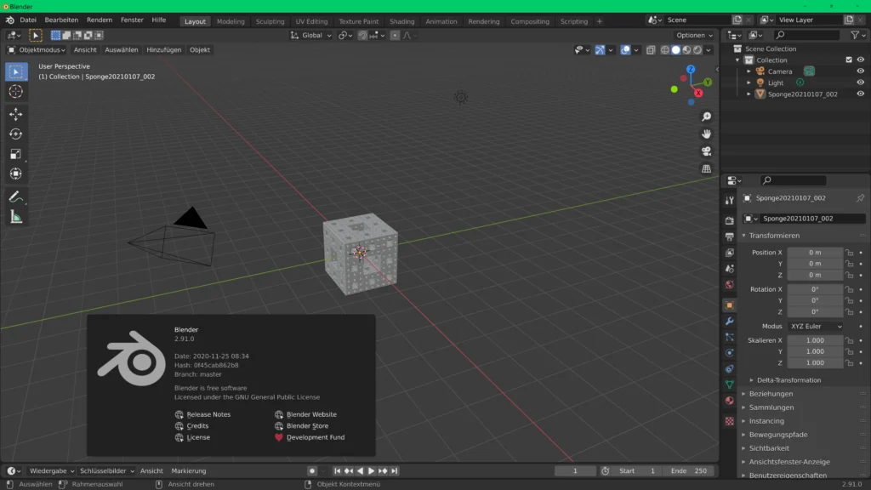Open the World properties tab
The image size is (871, 490).
point(729,285)
